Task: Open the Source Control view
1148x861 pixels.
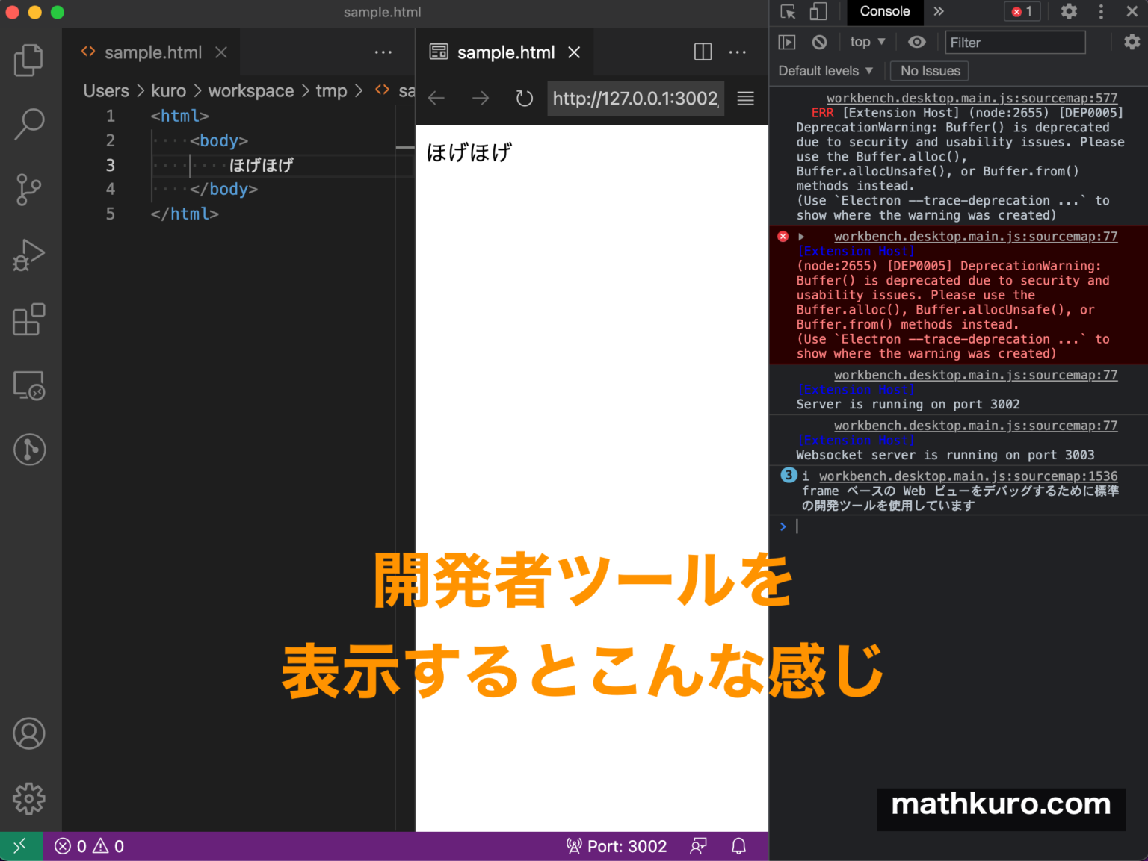Action: (x=28, y=190)
